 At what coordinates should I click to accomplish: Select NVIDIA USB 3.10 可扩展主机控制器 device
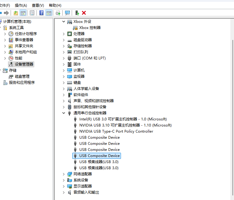pos(125,125)
